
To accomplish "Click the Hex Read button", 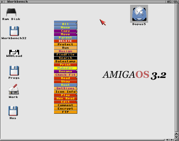I will pos(65,98).
